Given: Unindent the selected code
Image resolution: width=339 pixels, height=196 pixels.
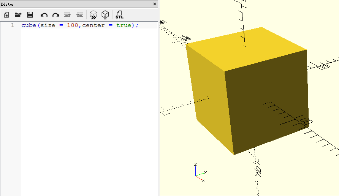Looking at the screenshot, I should point(68,15).
